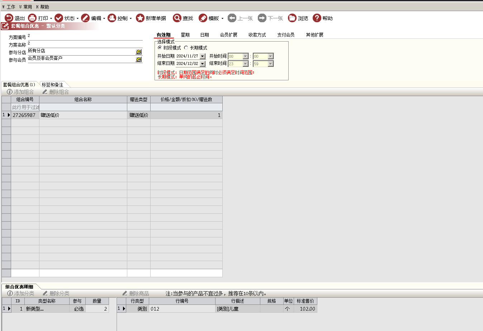Screen dimensions: 483x331
Task: Click the 控制 control icon
Action: [x=112, y=18]
